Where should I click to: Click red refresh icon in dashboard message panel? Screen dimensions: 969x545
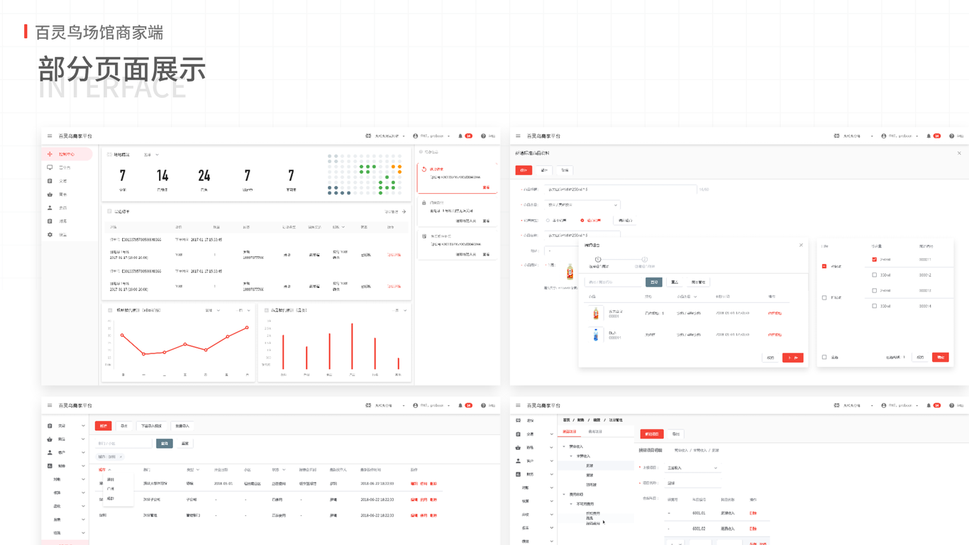(424, 169)
